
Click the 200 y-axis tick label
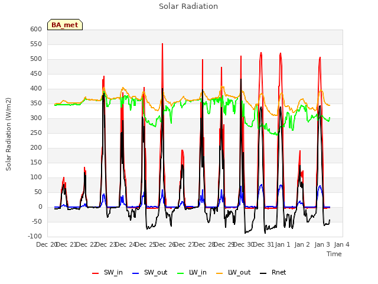(x=36, y=147)
